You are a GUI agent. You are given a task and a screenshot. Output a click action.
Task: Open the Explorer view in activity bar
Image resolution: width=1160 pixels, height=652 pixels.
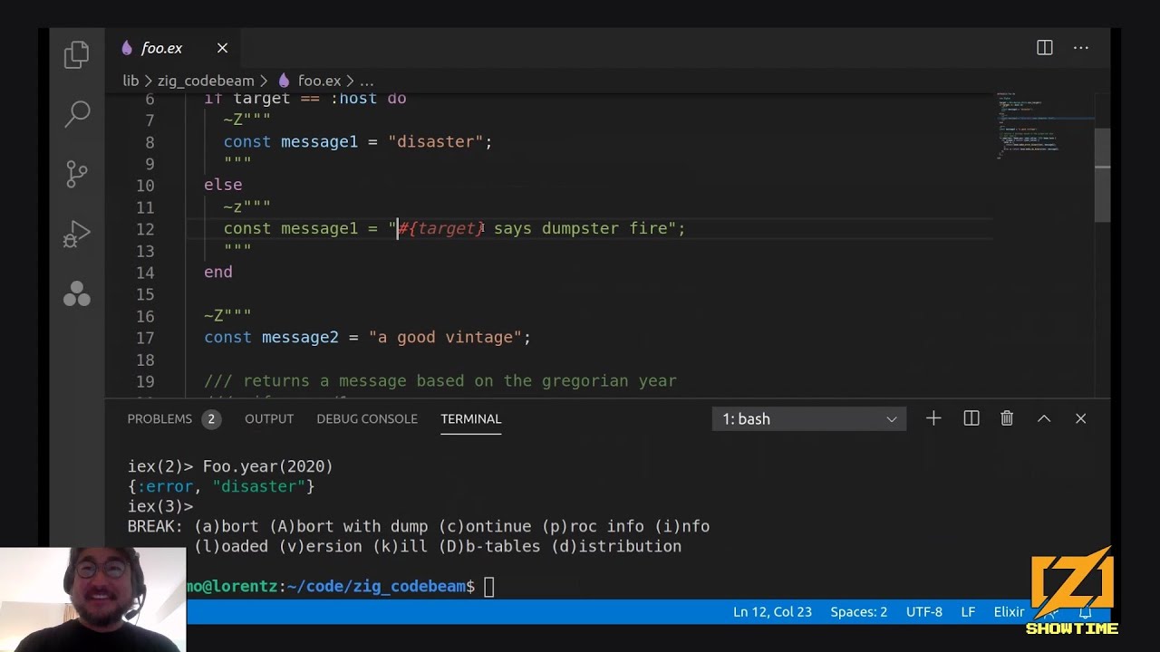coord(77,54)
